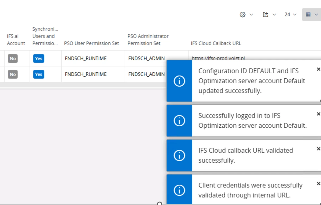Click the IFS Cloud callback URL validated message
This screenshot has height=205, width=321.
pos(246,155)
